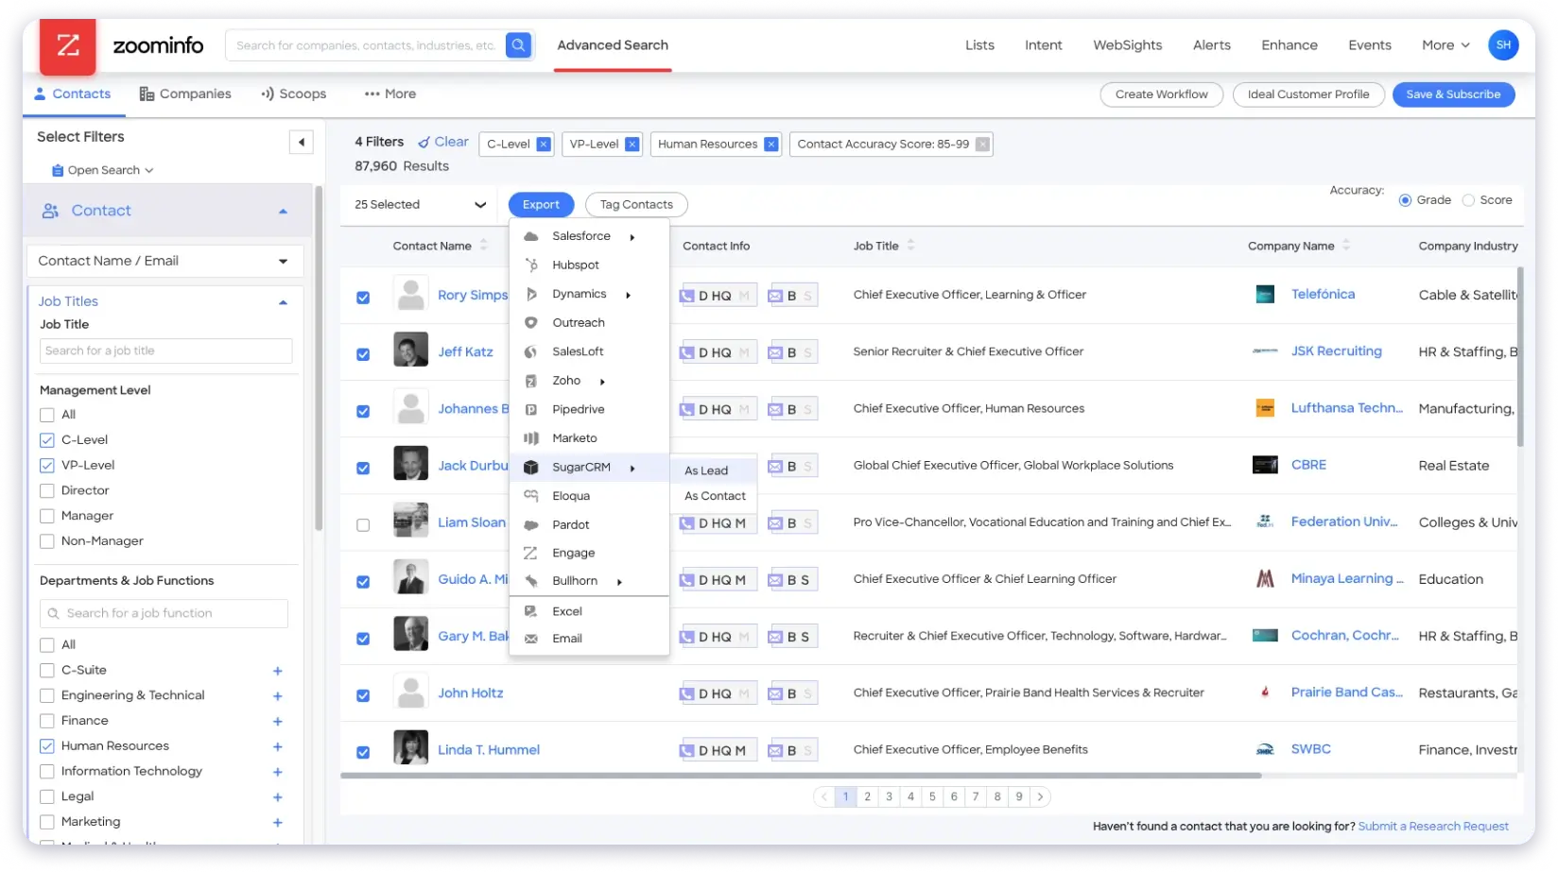1558x872 pixels.
Task: Collapse the Job Titles section
Action: [283, 302]
